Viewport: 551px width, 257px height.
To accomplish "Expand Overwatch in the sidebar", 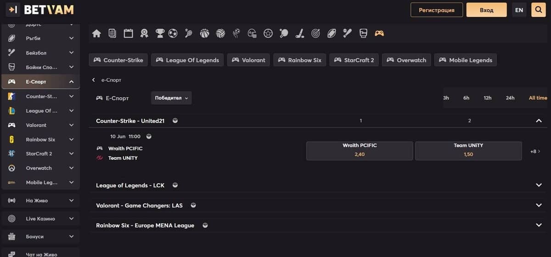I will 71,168.
